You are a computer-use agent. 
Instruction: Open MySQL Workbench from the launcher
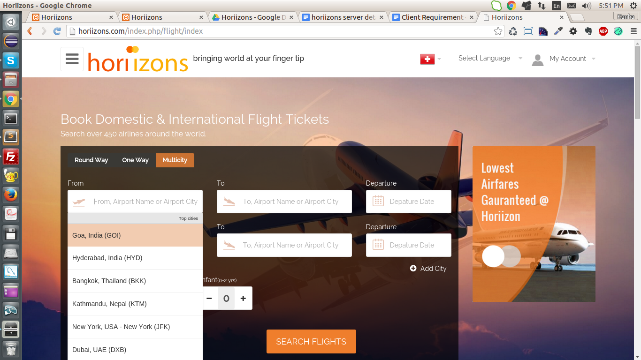coord(11,271)
